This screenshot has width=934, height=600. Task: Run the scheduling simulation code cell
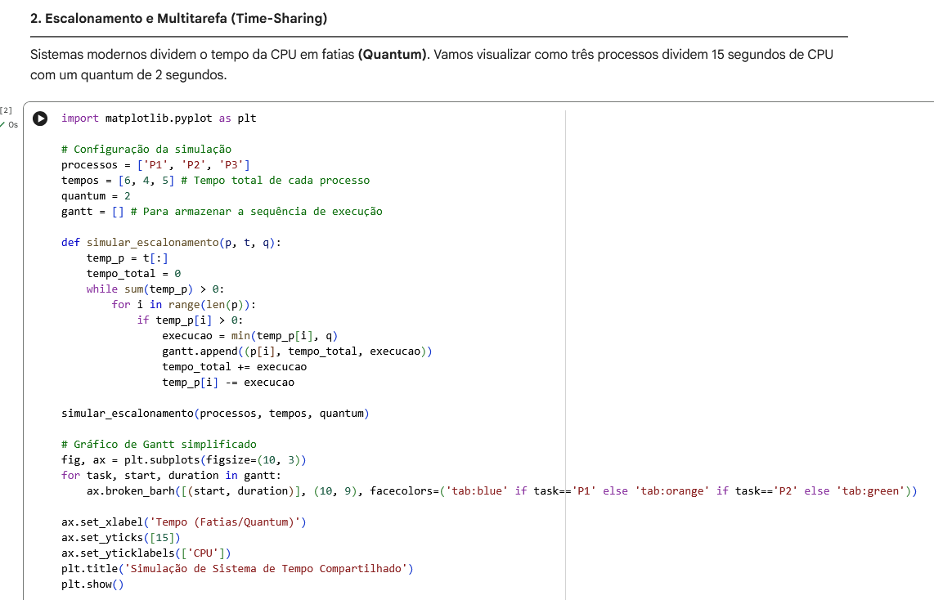point(39,119)
